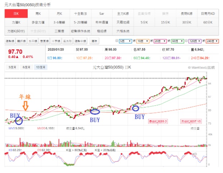Open the 10日 period dropdown
The height and width of the screenshot is (173, 223).
143,41
